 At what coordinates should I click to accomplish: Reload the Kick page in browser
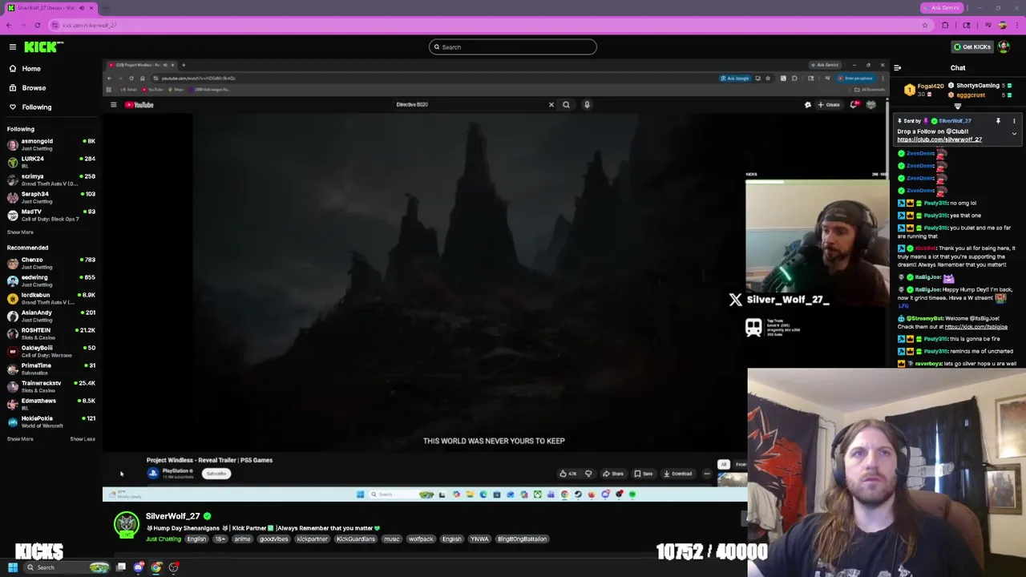37,25
